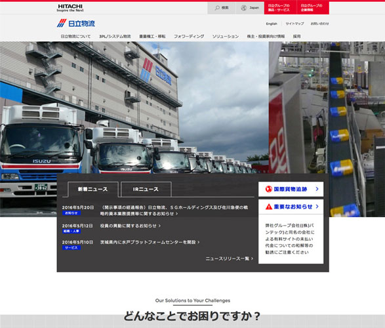Click Our Solutions to Your Challenges text
Viewport: 385px width, 328px height.
click(x=193, y=300)
